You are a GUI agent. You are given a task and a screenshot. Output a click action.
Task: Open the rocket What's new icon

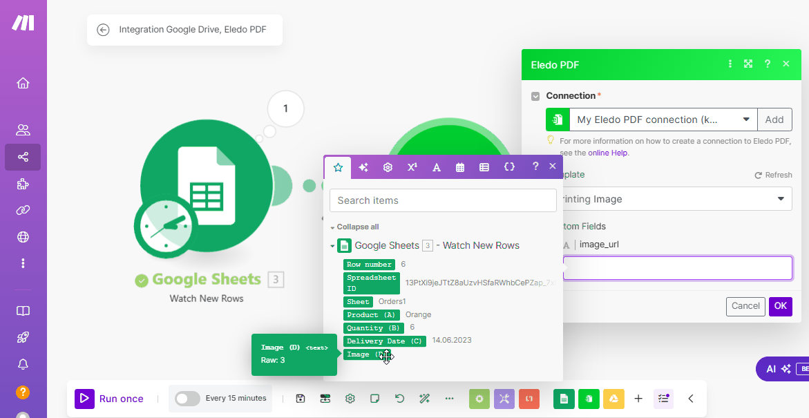point(23,337)
